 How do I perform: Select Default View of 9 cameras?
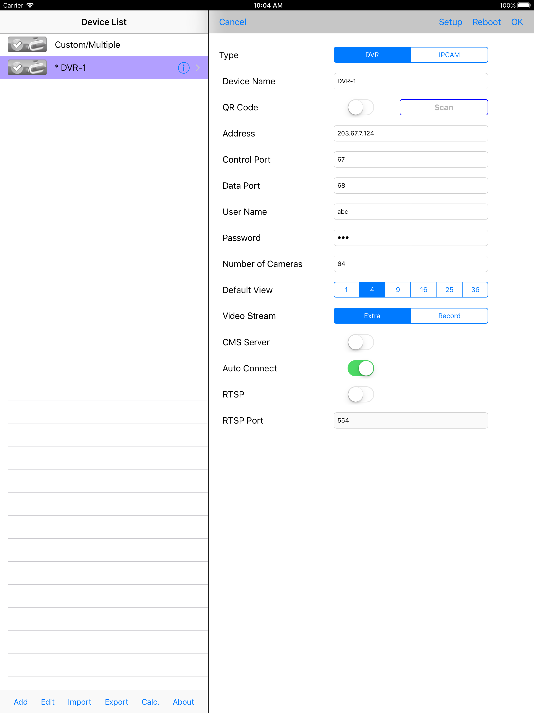pyautogui.click(x=397, y=289)
